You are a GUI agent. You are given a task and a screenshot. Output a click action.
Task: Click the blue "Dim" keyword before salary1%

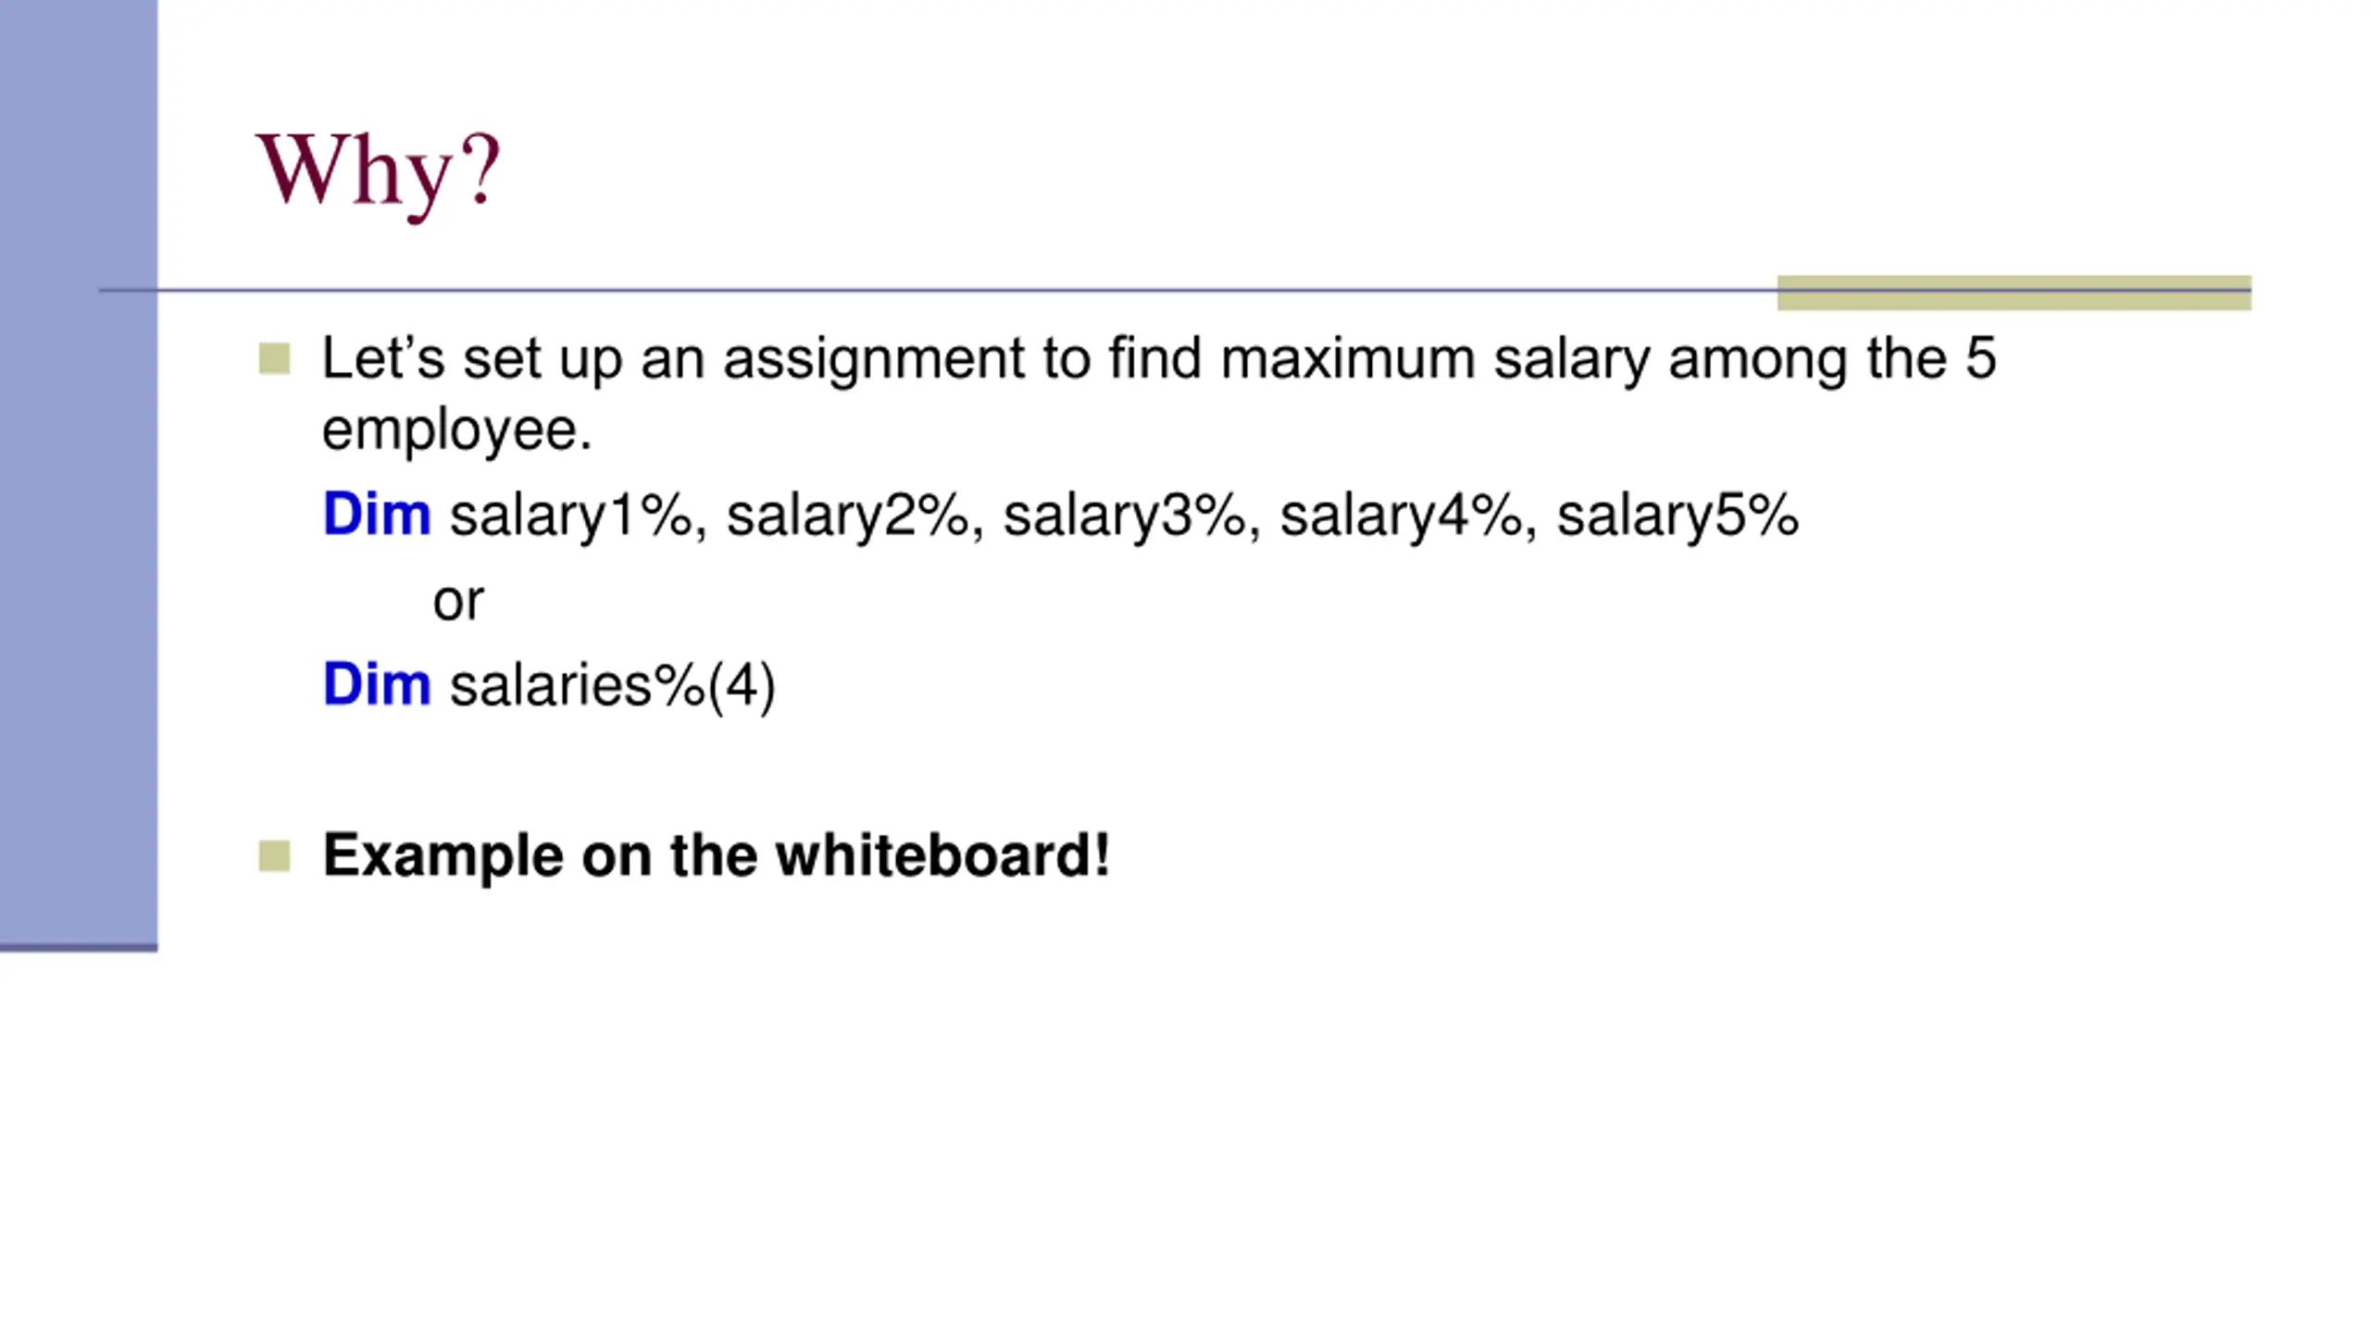click(x=377, y=515)
